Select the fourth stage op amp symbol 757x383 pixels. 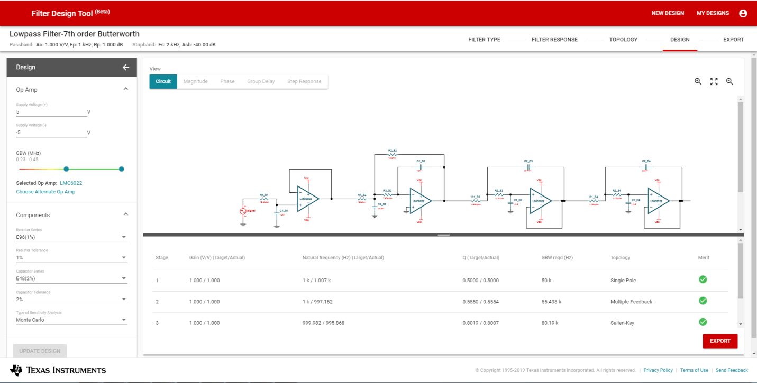[658, 201]
